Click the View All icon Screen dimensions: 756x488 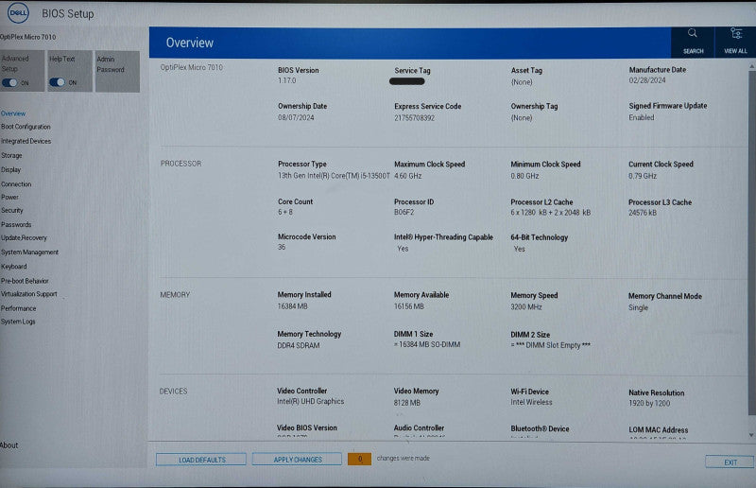click(736, 34)
